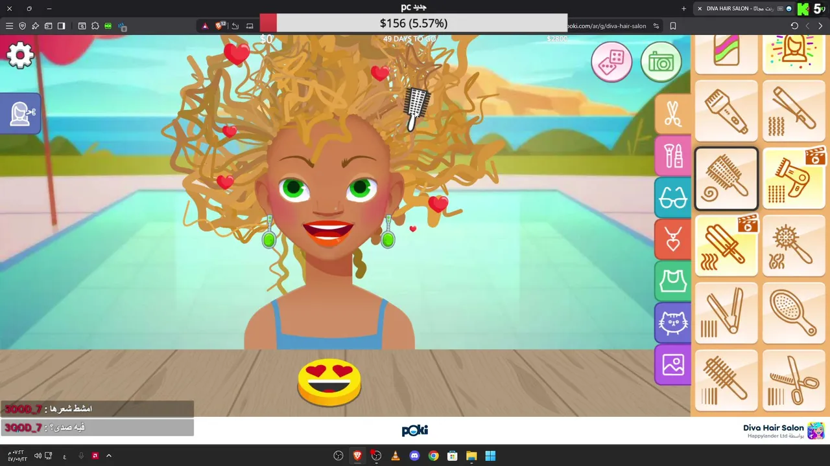The width and height of the screenshot is (830, 466).
Task: Open Discord from the taskbar
Action: click(x=414, y=456)
